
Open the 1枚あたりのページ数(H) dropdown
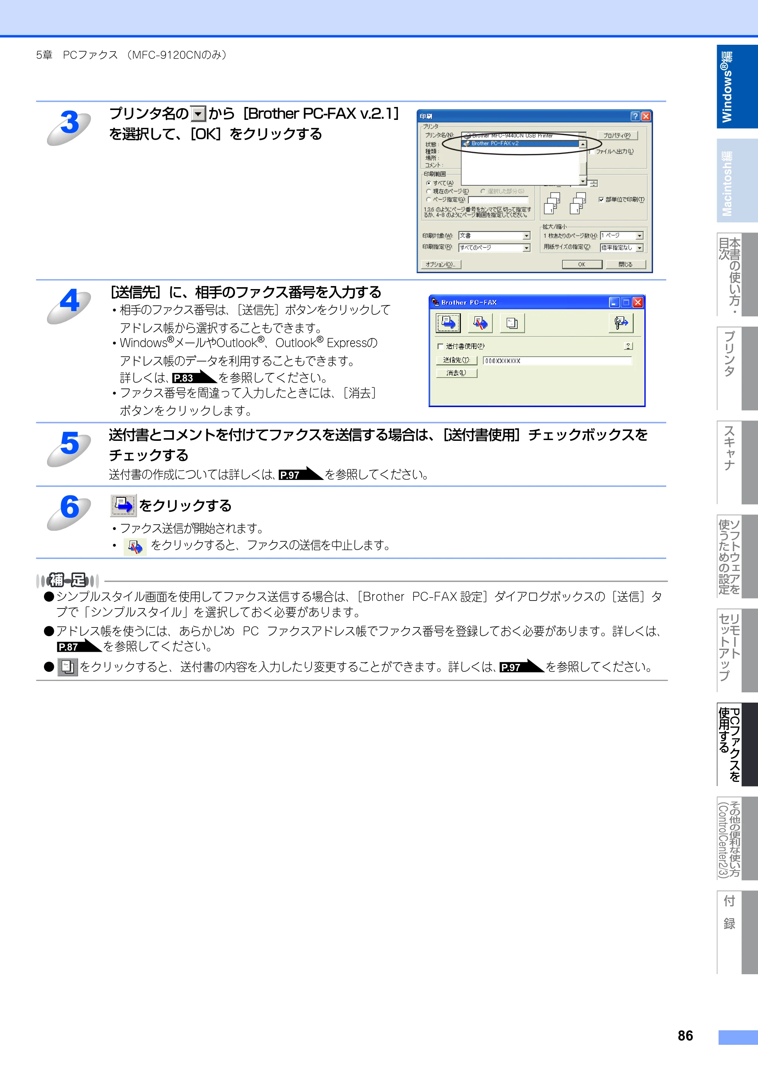tap(640, 236)
